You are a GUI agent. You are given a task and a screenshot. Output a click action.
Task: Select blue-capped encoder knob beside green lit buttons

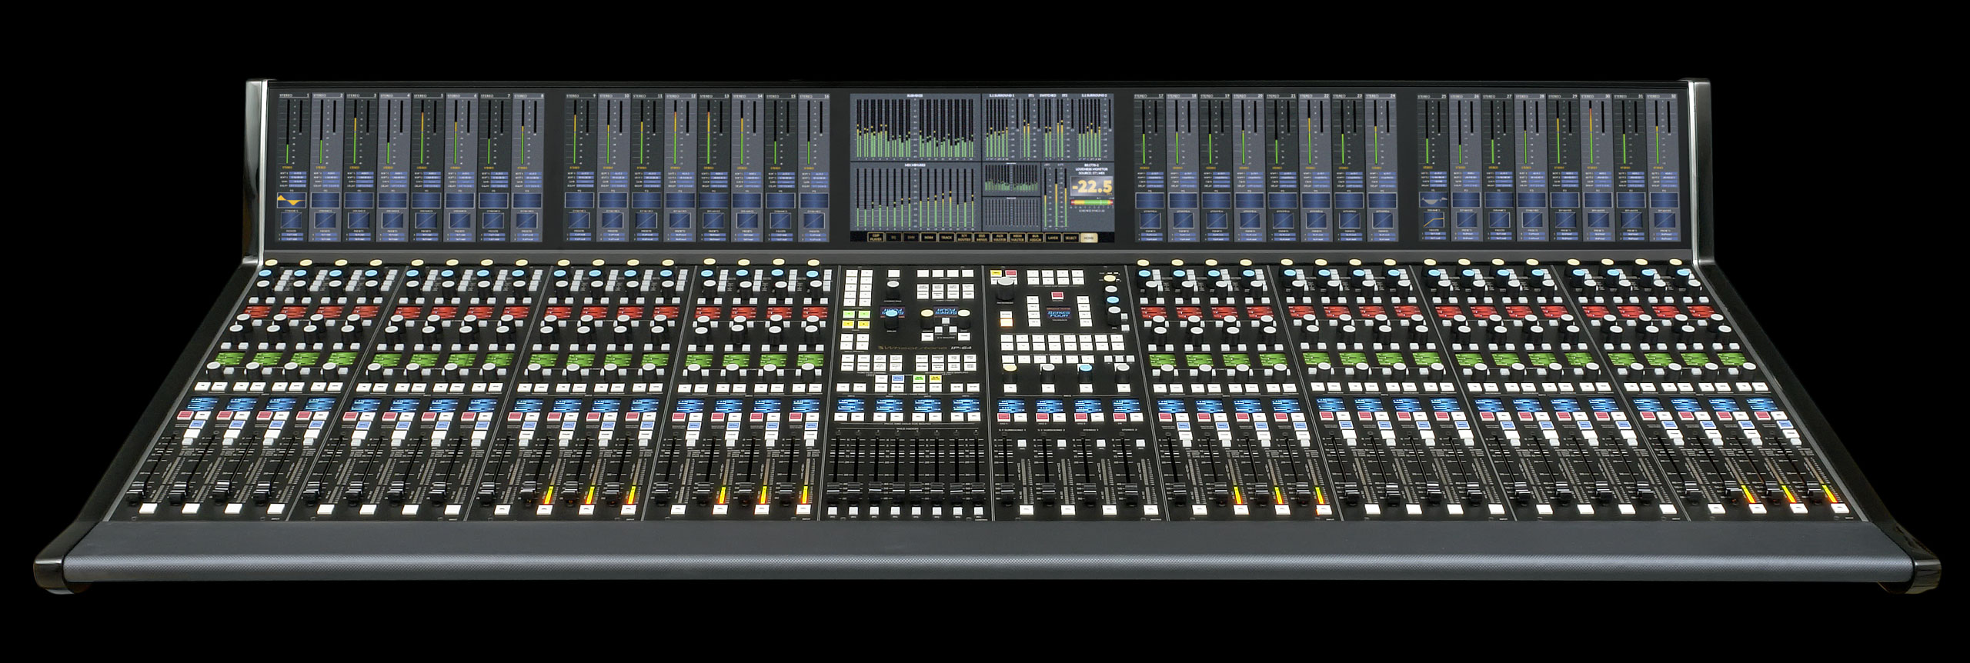(x=891, y=318)
